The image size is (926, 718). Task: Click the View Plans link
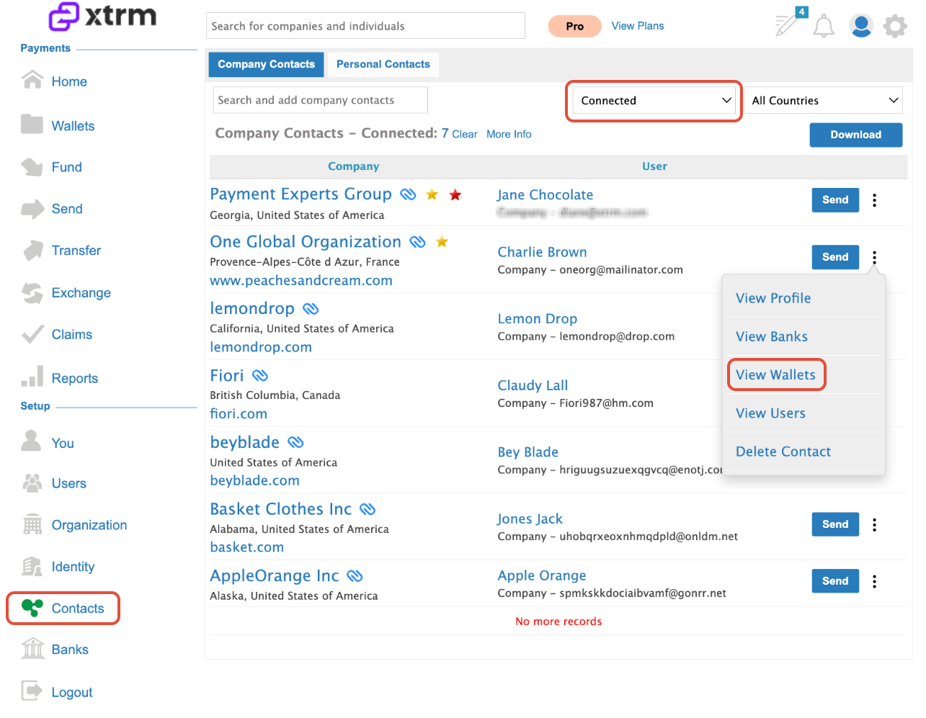(x=638, y=26)
